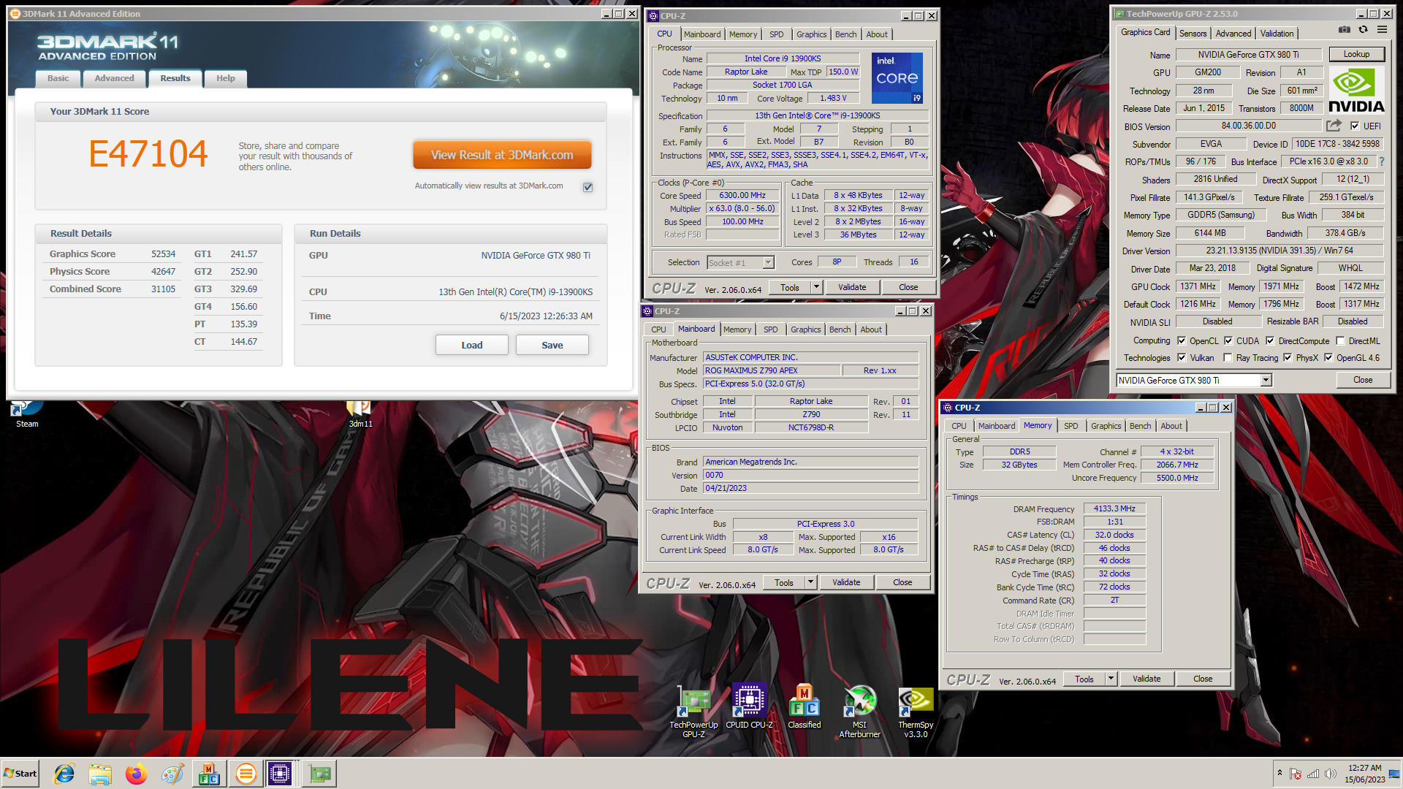Open TechPowerUp GPU-Z desktop shortcut
This screenshot has height=789, width=1403.
(x=693, y=712)
